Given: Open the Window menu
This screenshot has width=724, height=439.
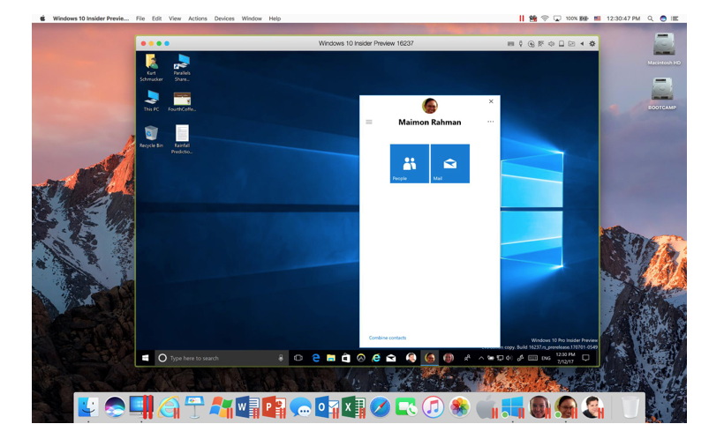Looking at the screenshot, I should click(252, 19).
